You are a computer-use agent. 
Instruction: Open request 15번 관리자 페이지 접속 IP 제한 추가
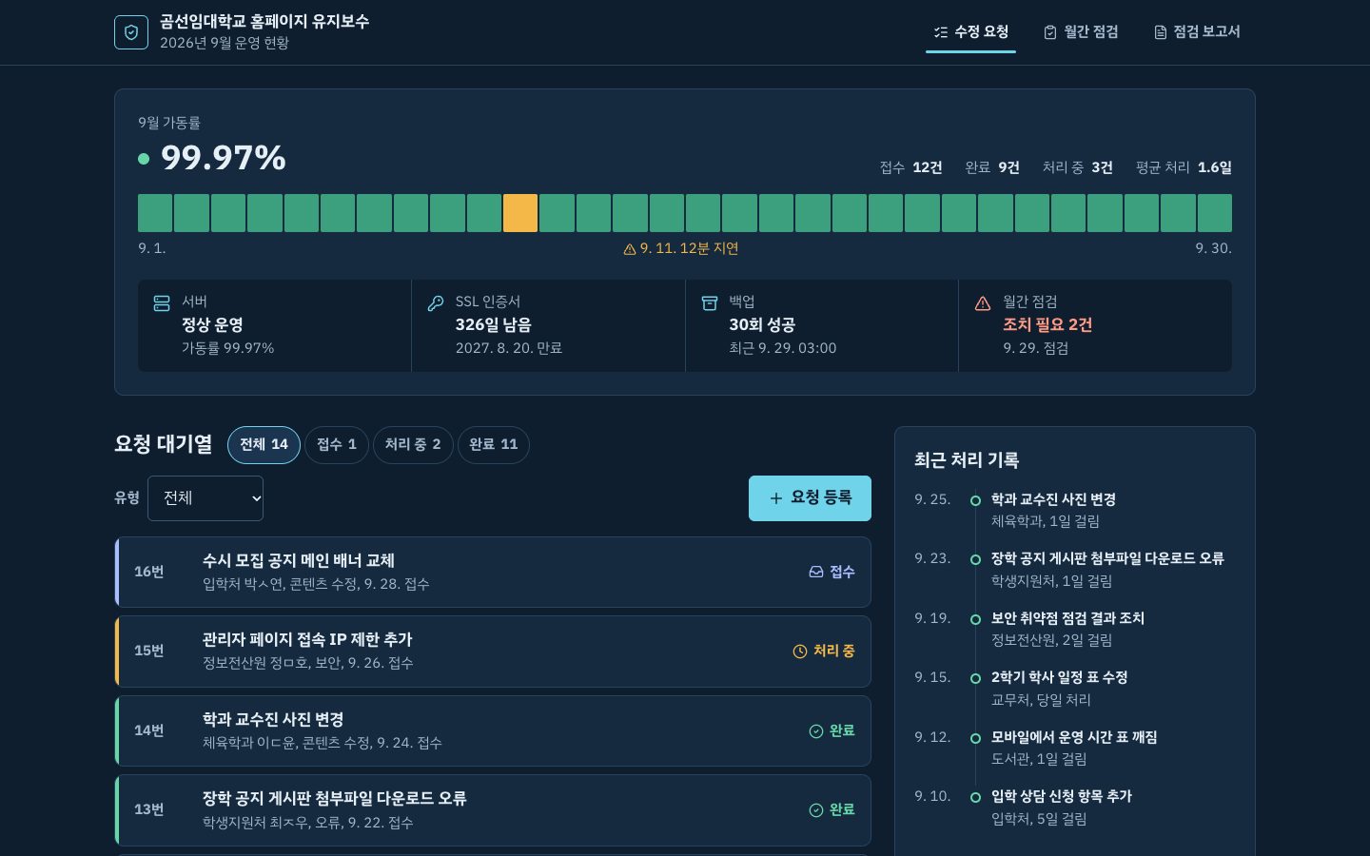pyautogui.click(x=493, y=652)
